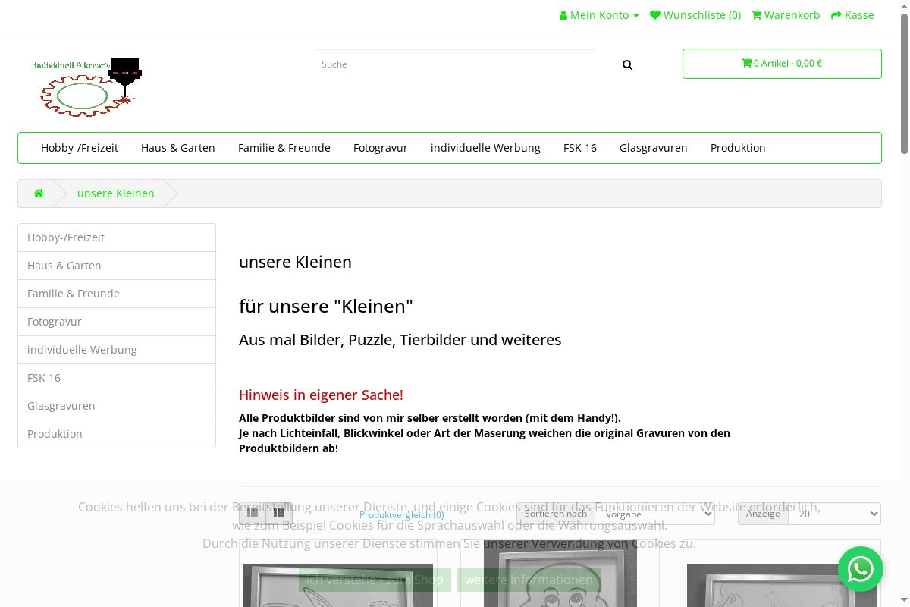The height and width of the screenshot is (607, 910).
Task: Open Mein Konto dropdown
Action: [x=599, y=15]
